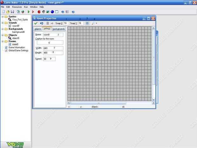Viewport: 197px width, 148px height.
Task: Open Game Information in resource tree
Action: (17, 47)
